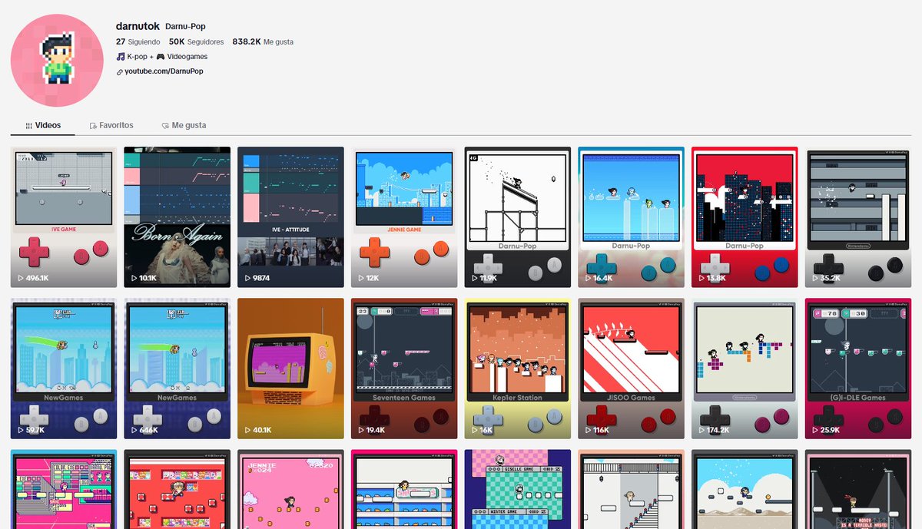Click the play icon next to 116K views

tap(589, 430)
